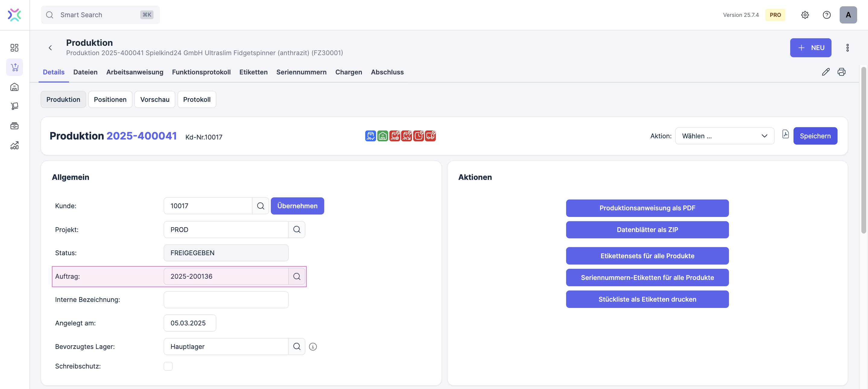The width and height of the screenshot is (868, 389).
Task: Toggle the Schreibschutz checkbox
Action: (168, 366)
